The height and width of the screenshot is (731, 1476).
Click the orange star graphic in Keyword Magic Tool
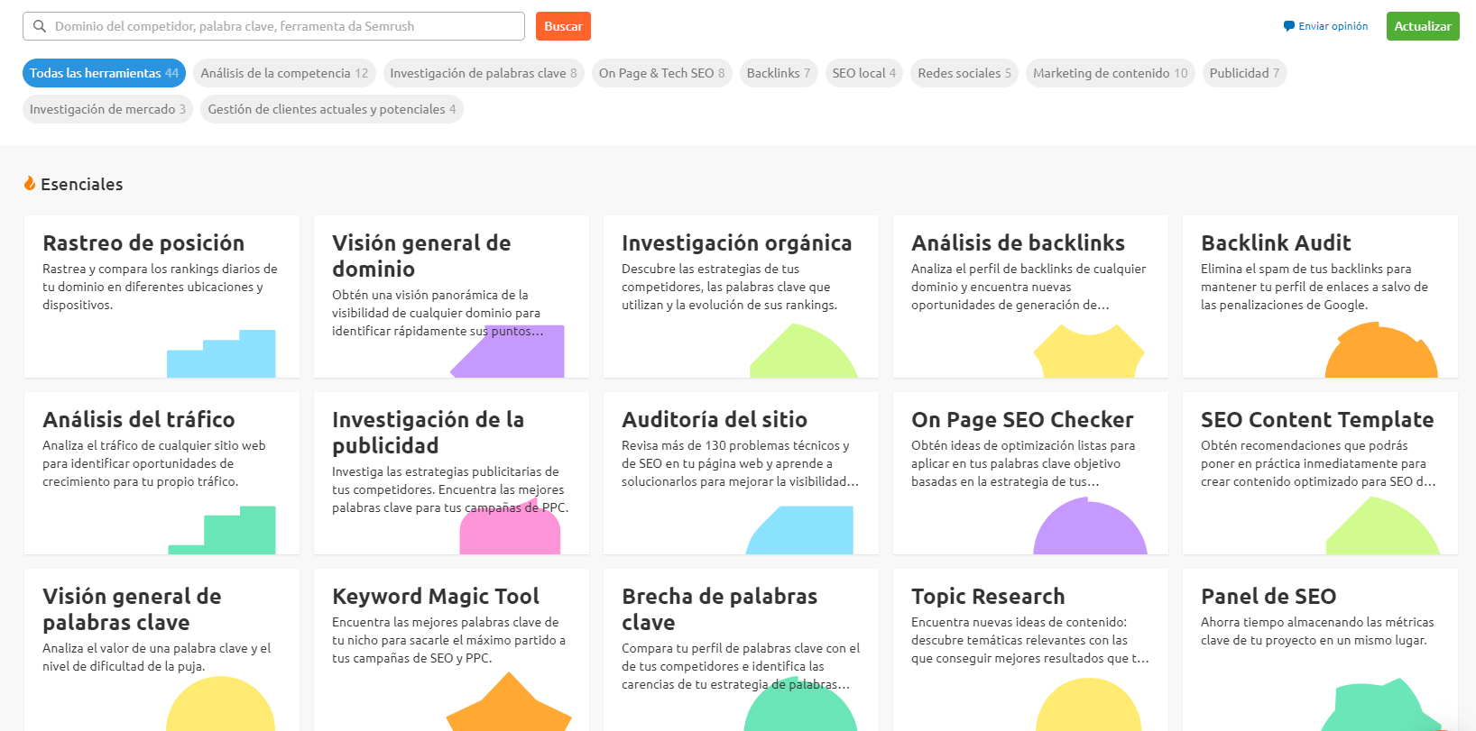(x=509, y=705)
